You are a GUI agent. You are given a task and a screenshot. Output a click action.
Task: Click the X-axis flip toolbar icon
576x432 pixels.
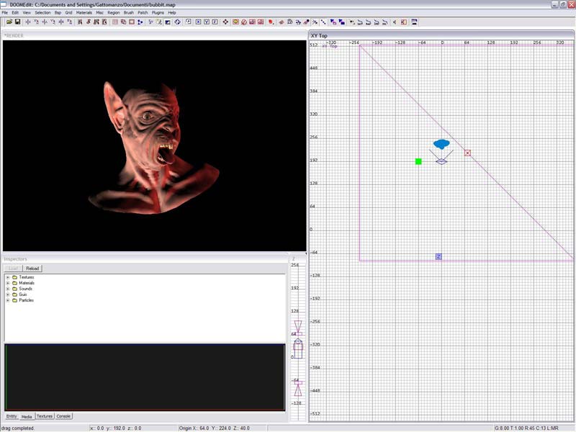28,22
